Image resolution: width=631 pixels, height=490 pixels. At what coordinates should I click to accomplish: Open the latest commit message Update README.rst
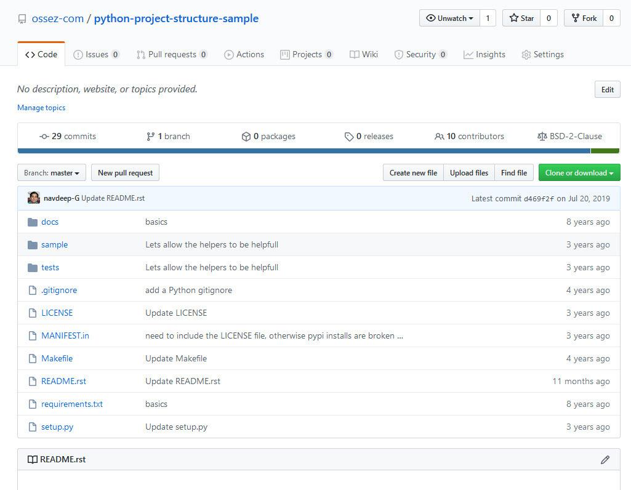pos(113,198)
